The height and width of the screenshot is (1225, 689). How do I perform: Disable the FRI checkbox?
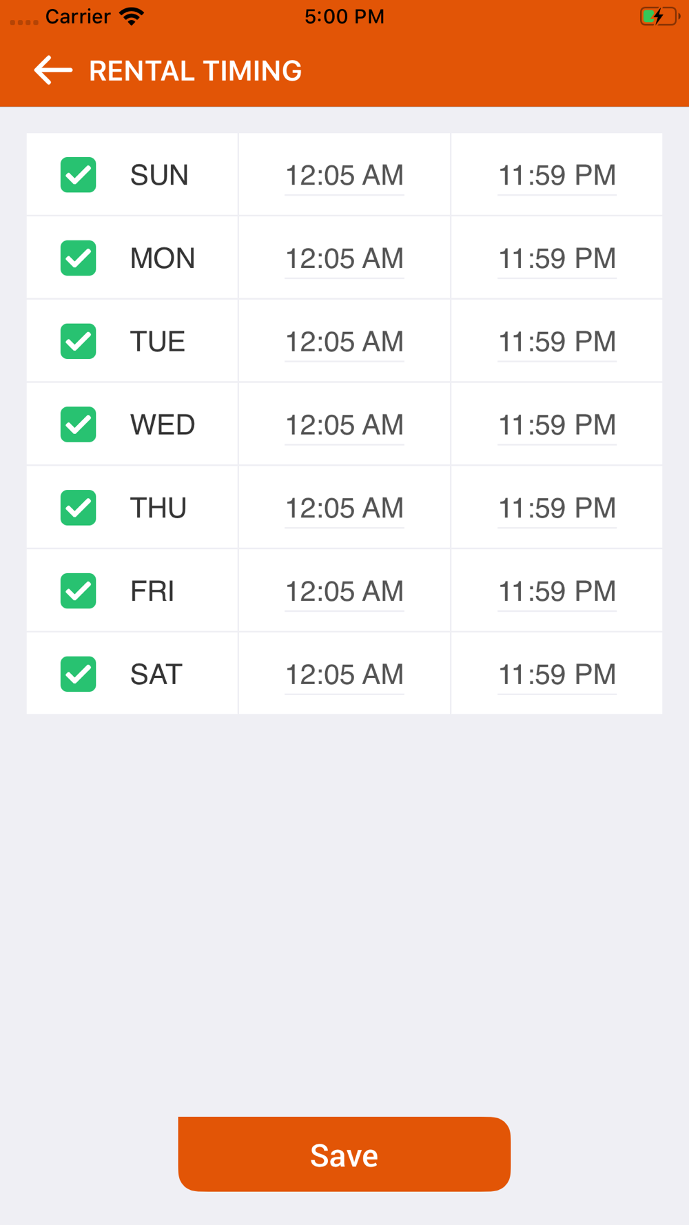tap(78, 591)
